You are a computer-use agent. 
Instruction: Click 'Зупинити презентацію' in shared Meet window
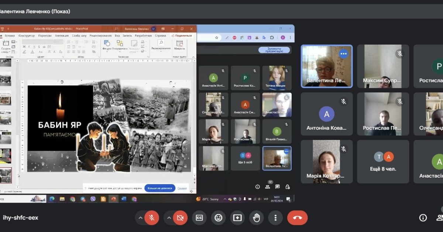point(274,50)
